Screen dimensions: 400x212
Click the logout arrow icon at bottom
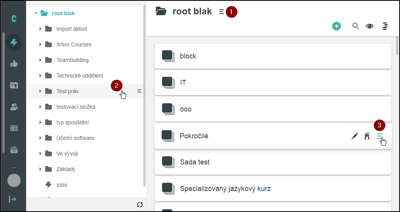tap(13, 199)
